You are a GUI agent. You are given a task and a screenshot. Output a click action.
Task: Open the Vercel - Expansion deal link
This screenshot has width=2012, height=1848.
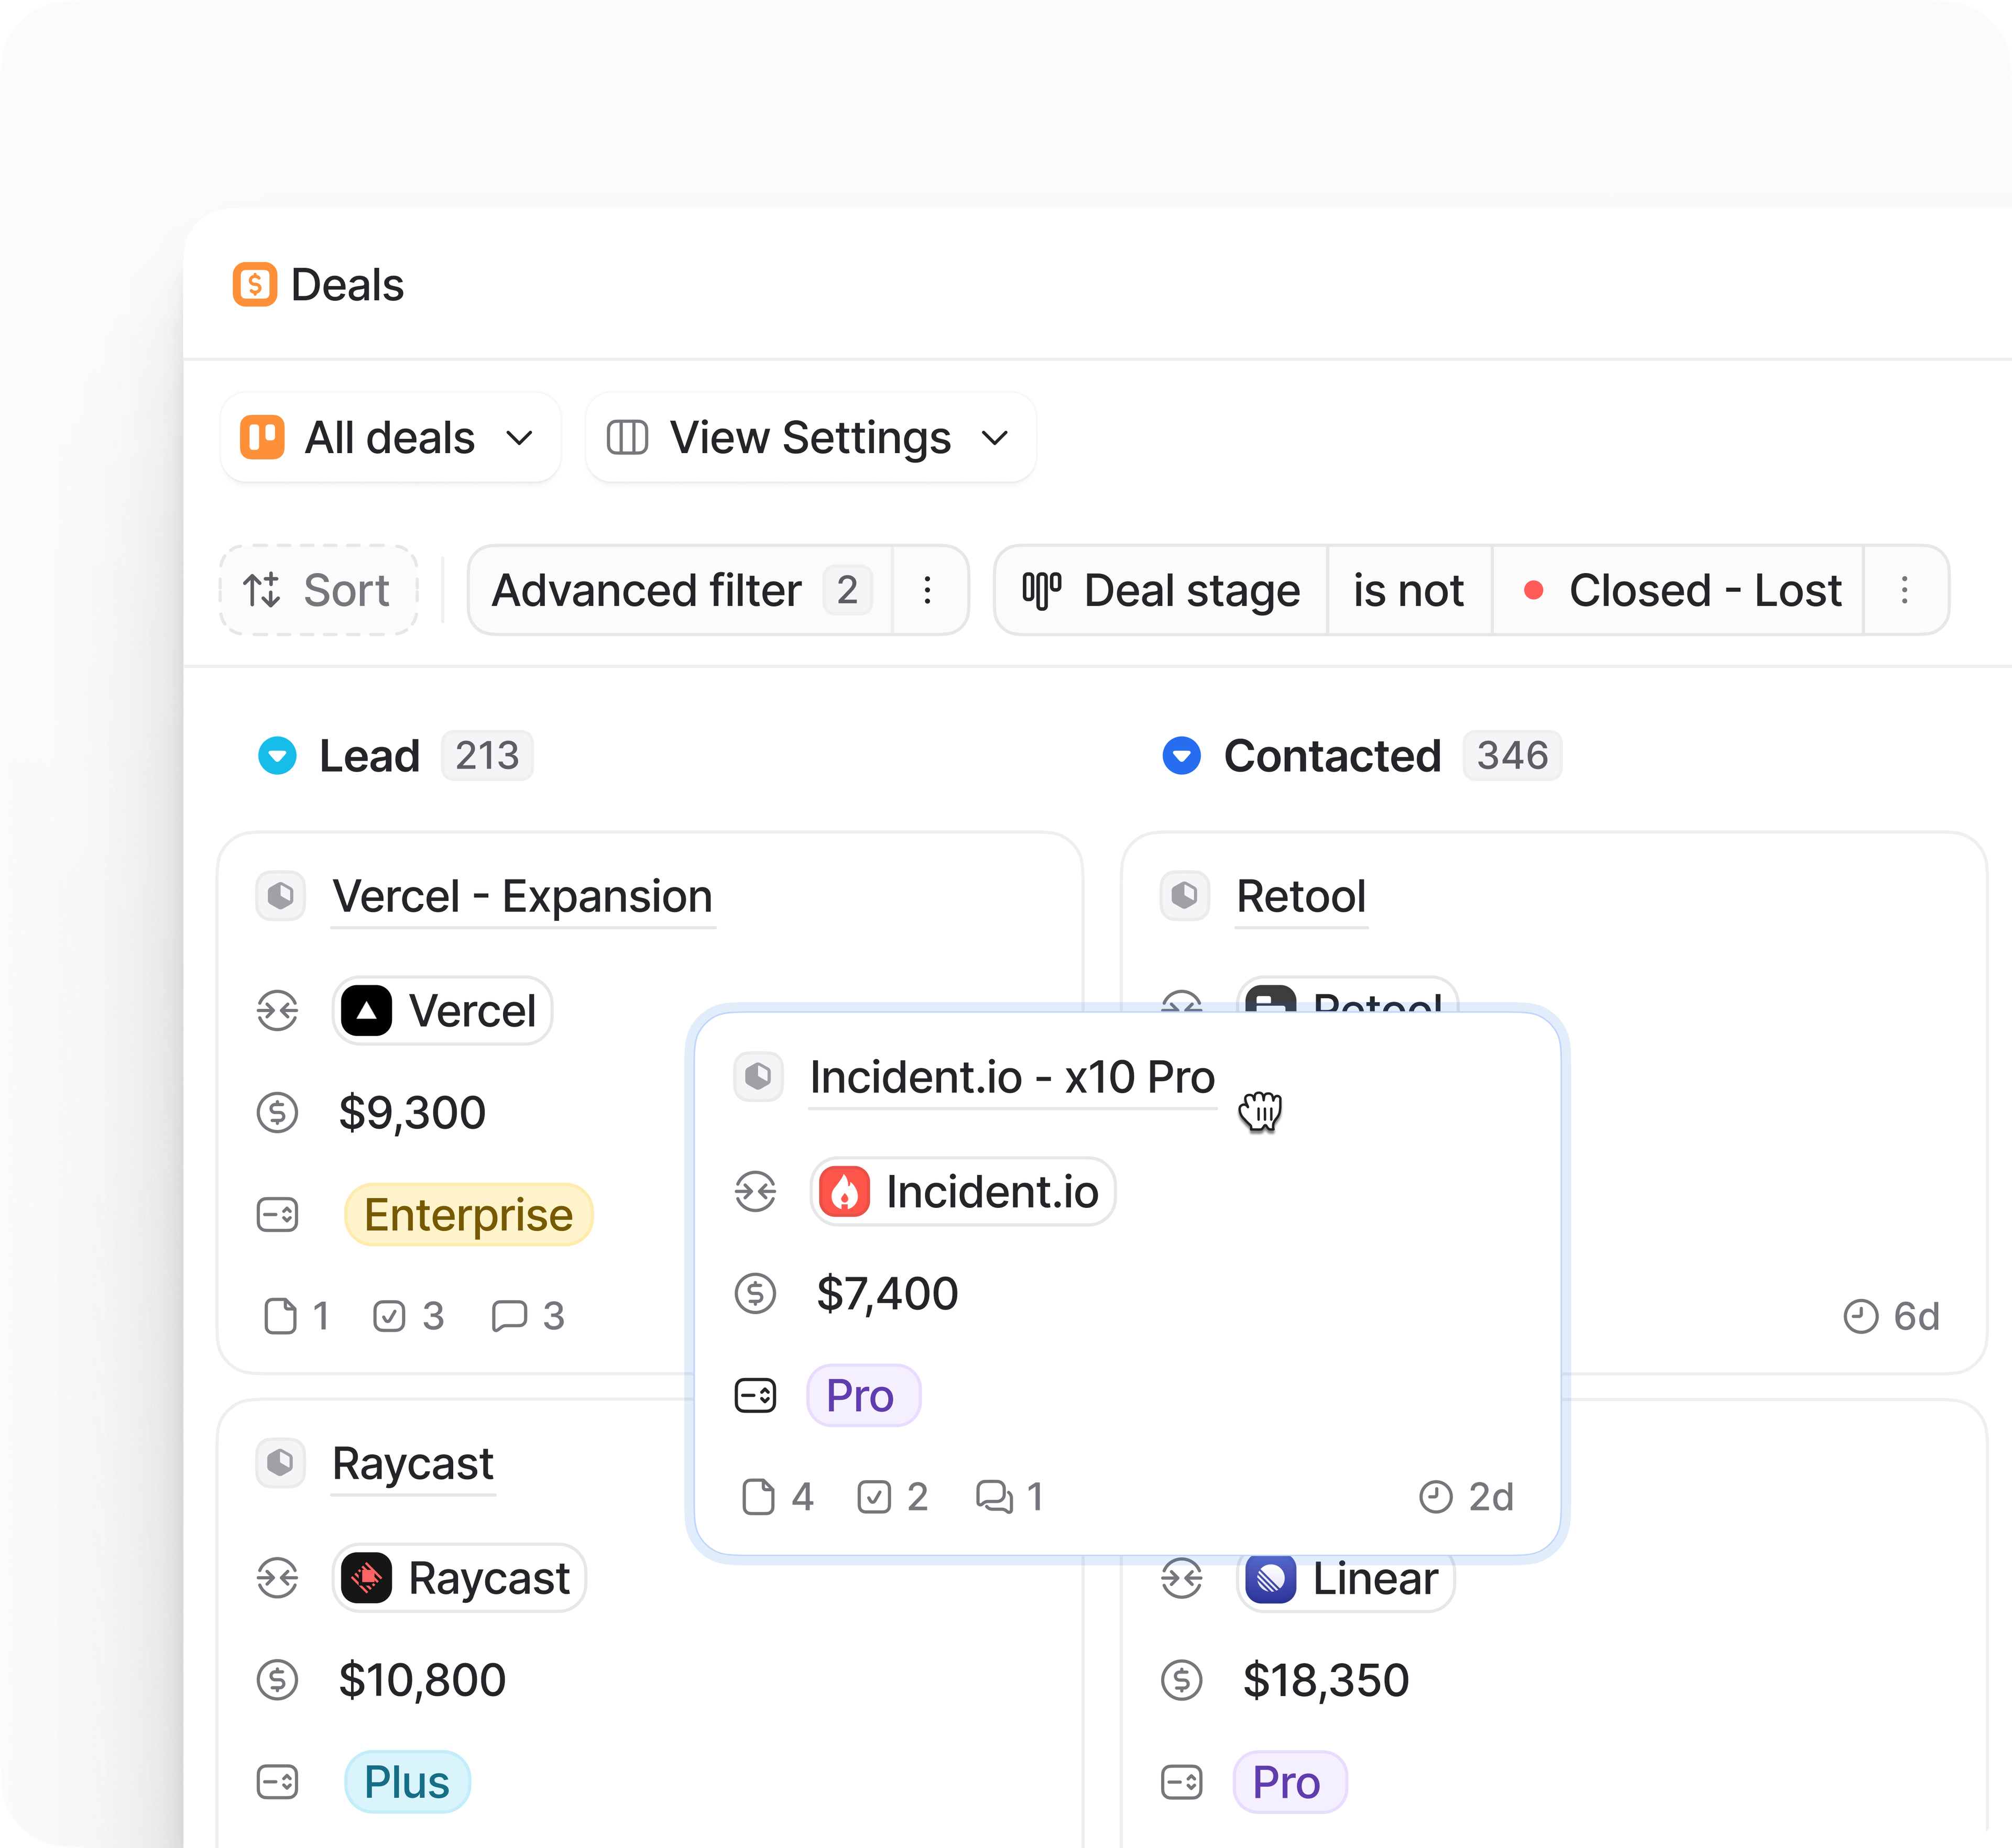pyautogui.click(x=522, y=896)
